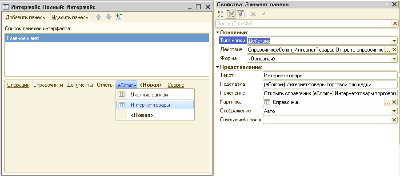
Task: Click the Текст field with Интернет-товары
Action: pyautogui.click(x=330, y=76)
